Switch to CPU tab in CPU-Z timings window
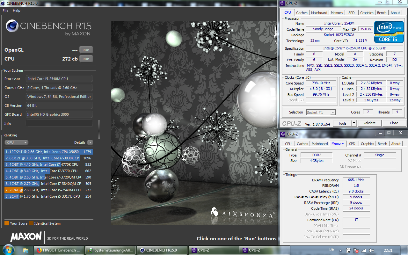The width and height of the screenshot is (408, 255). coord(288,144)
